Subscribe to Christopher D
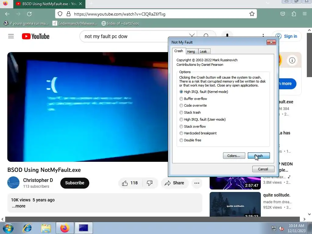312x234 pixels. [75, 183]
